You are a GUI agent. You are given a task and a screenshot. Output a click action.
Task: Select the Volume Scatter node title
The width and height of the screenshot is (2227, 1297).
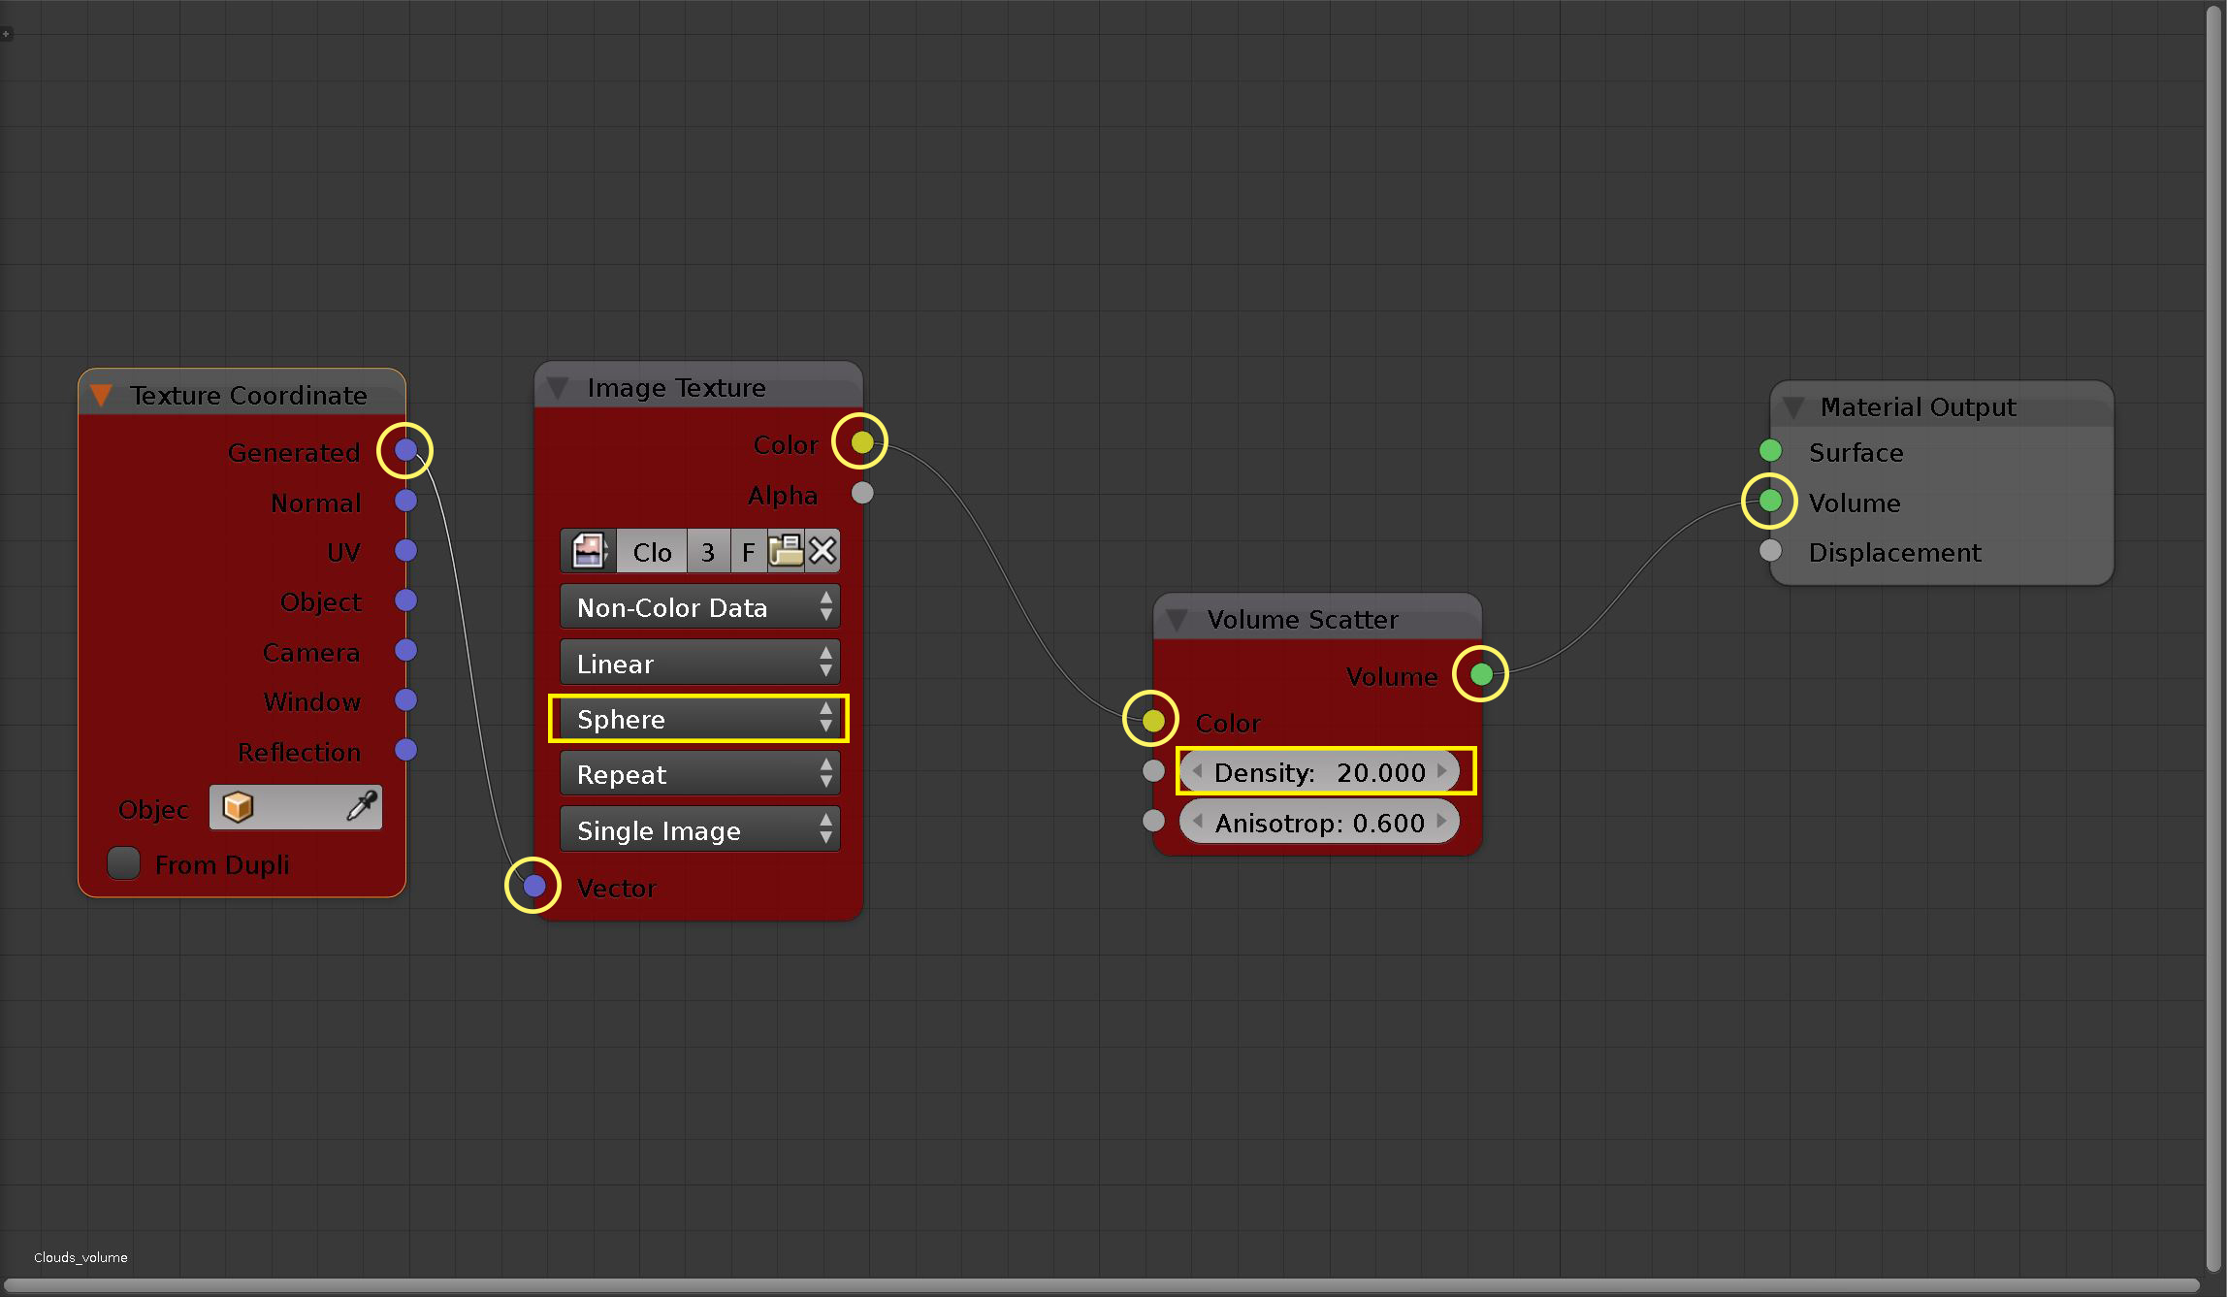(x=1303, y=620)
